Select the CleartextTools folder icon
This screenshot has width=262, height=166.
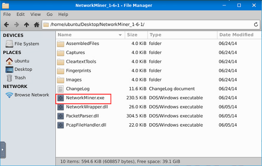(60, 62)
